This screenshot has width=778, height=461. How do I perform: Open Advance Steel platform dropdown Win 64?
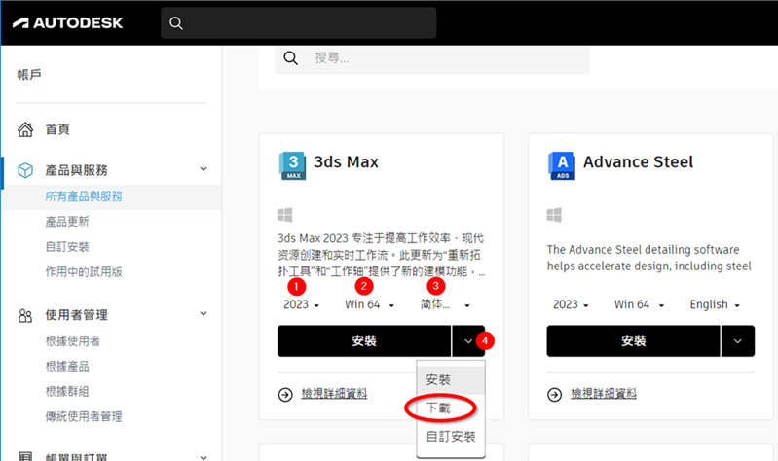[x=639, y=304]
